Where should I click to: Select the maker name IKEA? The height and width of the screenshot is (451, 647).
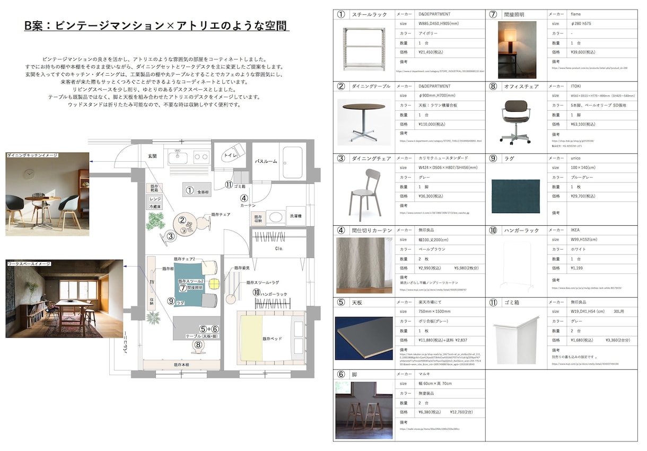(575, 230)
